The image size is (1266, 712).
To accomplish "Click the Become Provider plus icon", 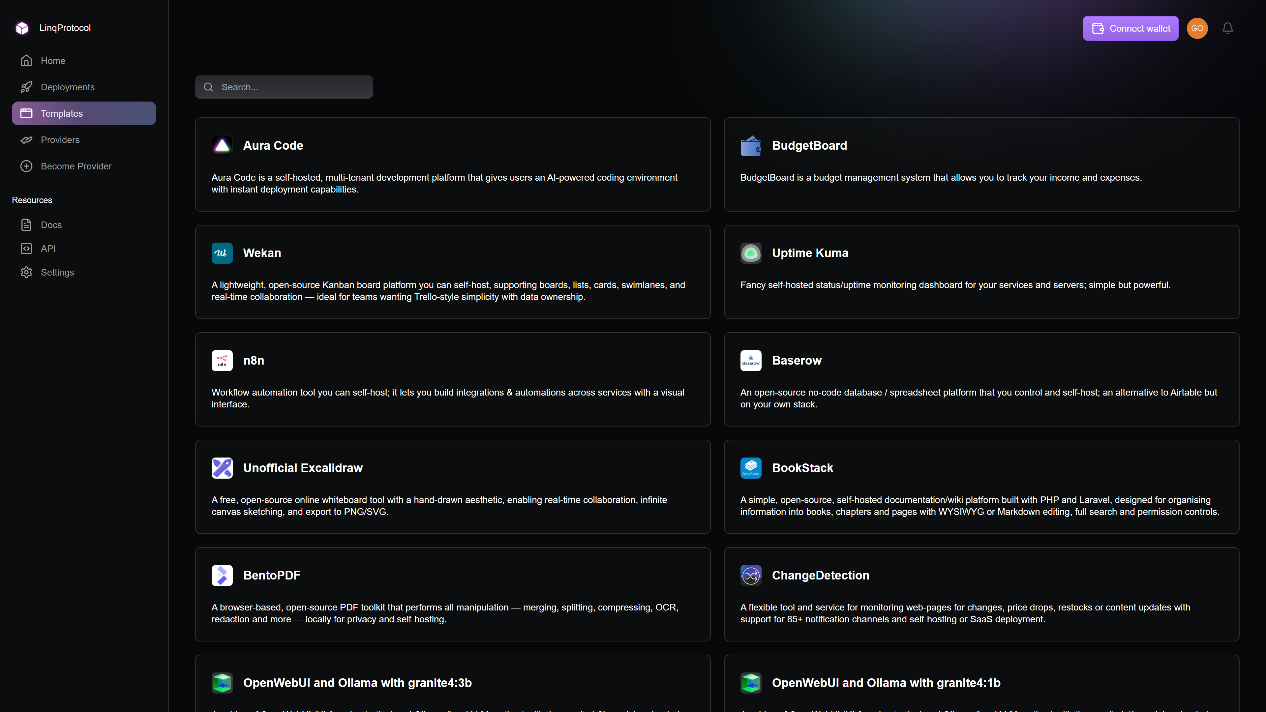I will pyautogui.click(x=26, y=166).
